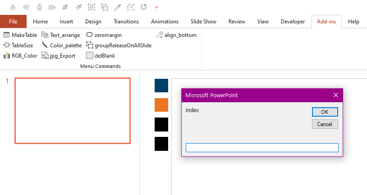The height and width of the screenshot is (195, 367).
Task: Click the dark blue color square
Action: 161,86
